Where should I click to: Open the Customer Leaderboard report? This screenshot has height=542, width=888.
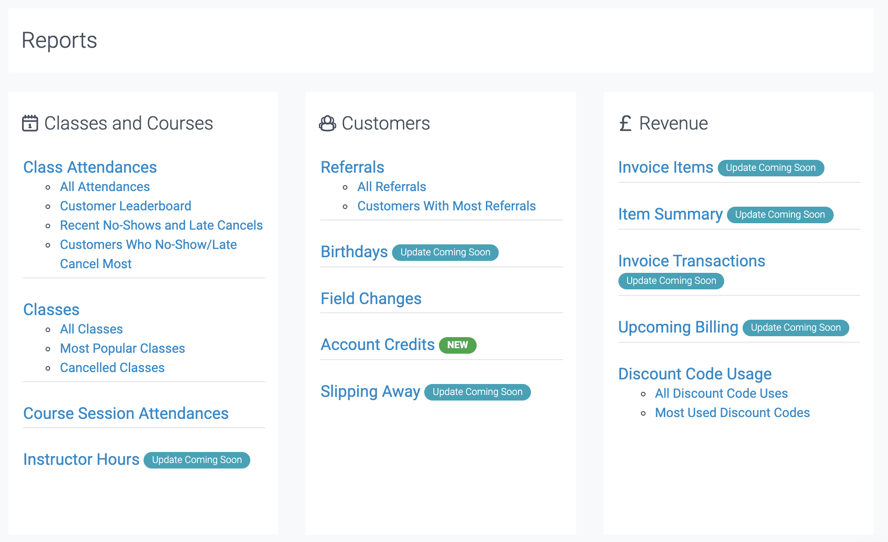click(x=125, y=206)
